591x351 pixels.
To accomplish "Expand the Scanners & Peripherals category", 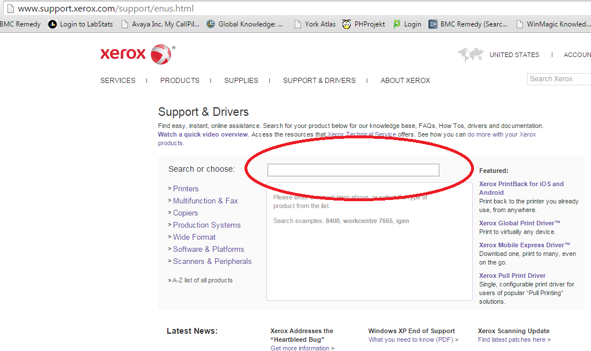I will pyautogui.click(x=212, y=261).
